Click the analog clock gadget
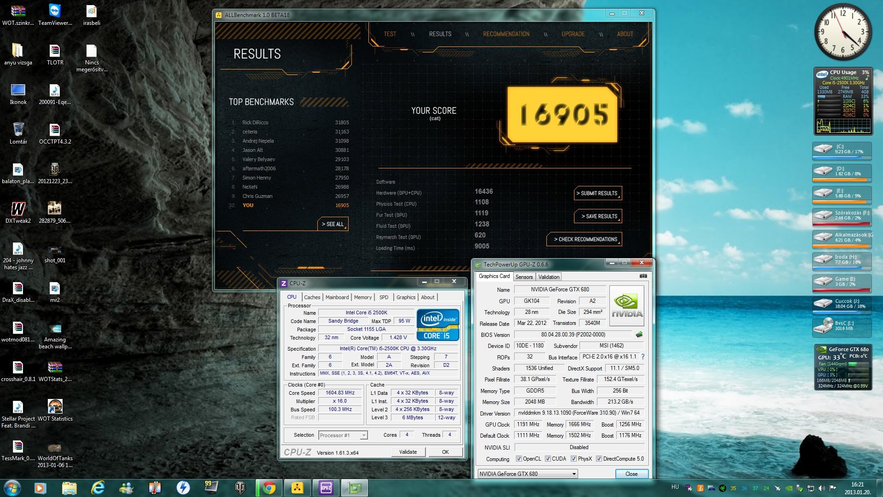 [843, 32]
